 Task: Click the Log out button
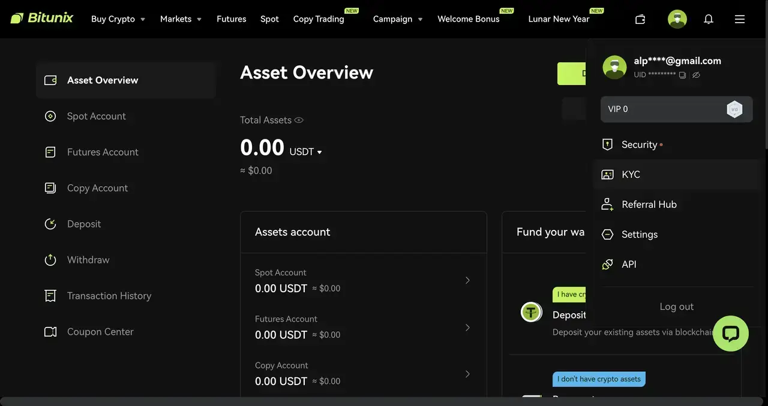[x=676, y=306]
